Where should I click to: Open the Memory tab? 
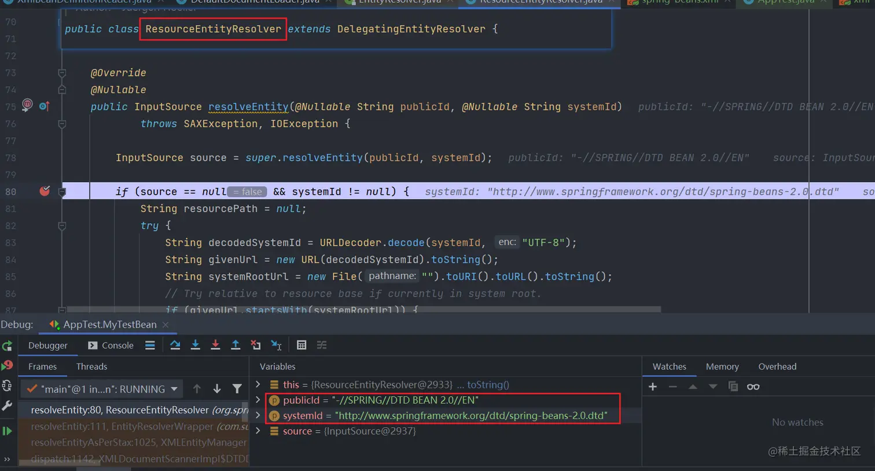pyautogui.click(x=722, y=366)
